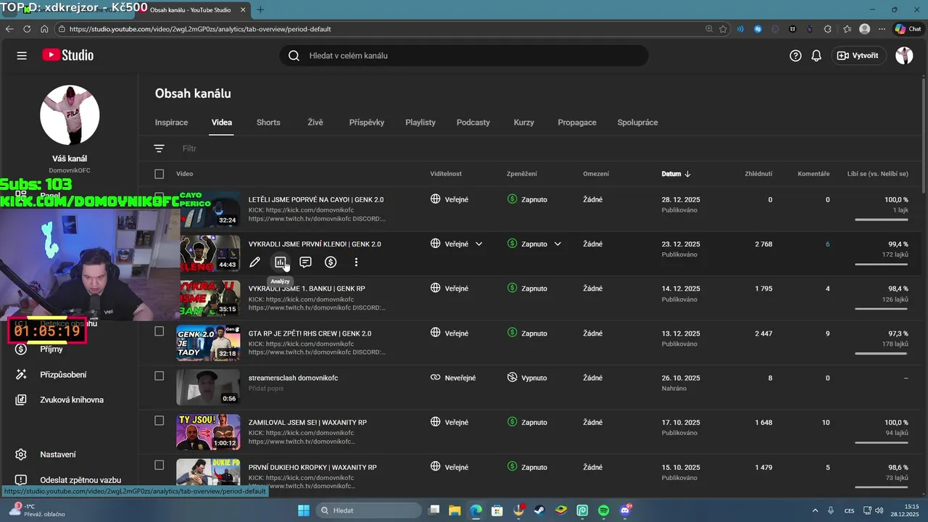The height and width of the screenshot is (522, 928).
Task: Open Analýzy icon for VYKRADLI JSME PRVNÍ KLENO
Action: [x=281, y=262]
